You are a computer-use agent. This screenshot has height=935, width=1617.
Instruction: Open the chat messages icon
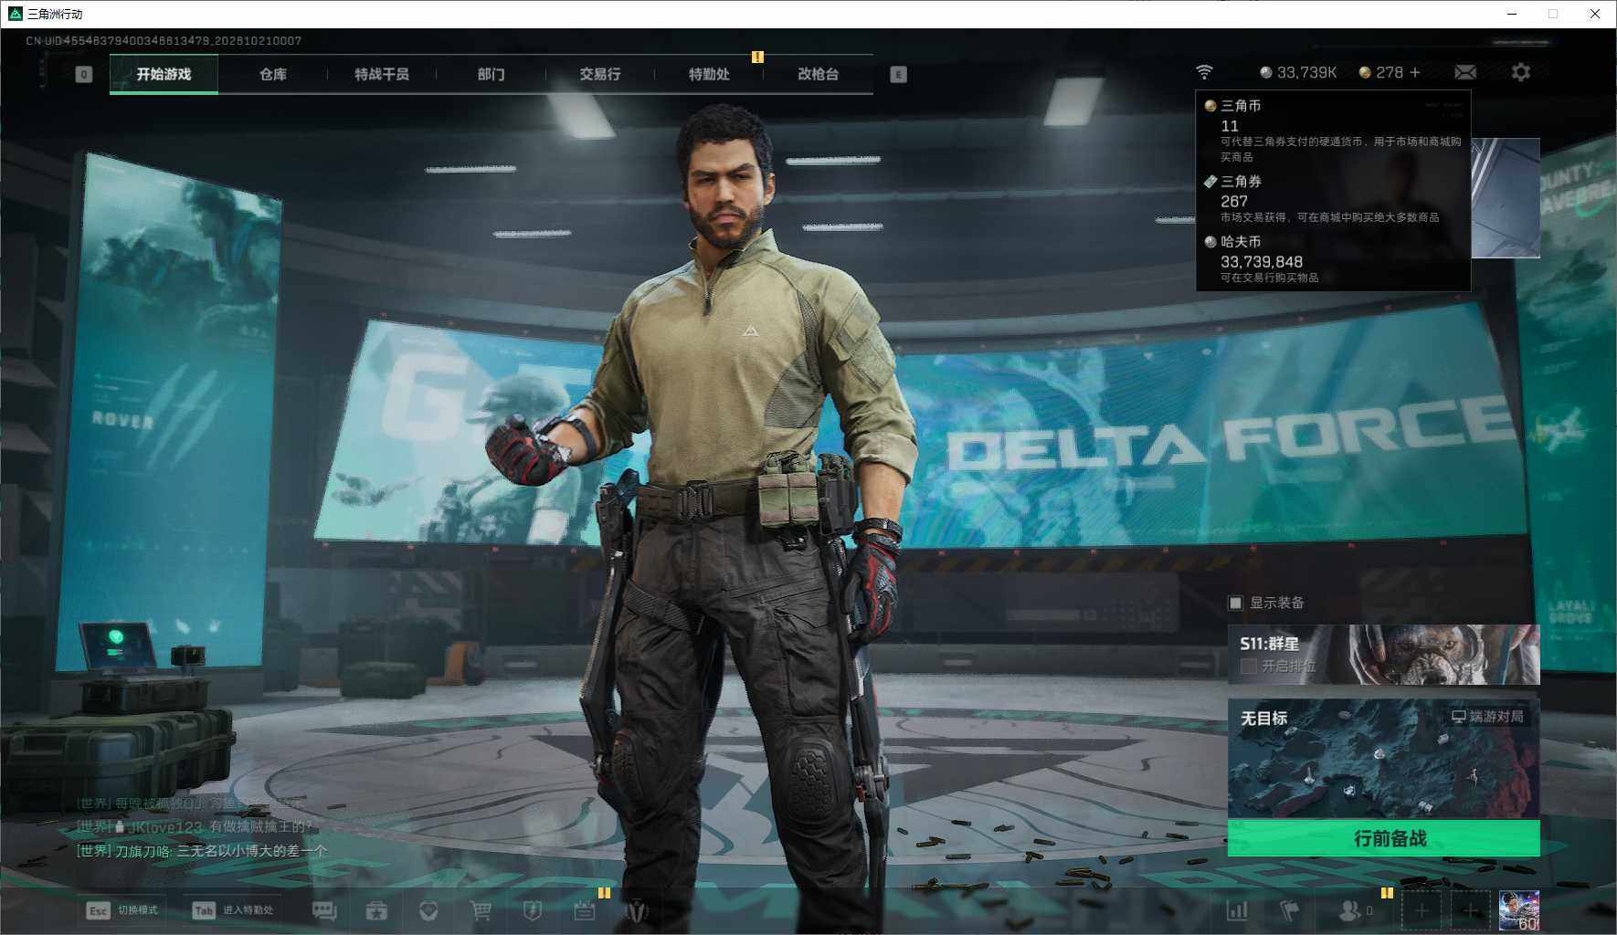click(324, 910)
